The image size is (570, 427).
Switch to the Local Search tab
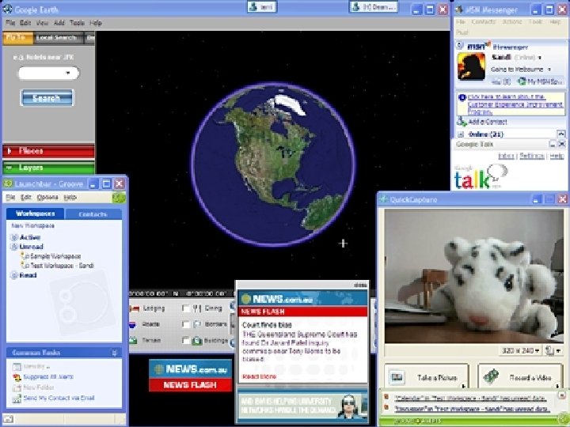click(x=57, y=38)
